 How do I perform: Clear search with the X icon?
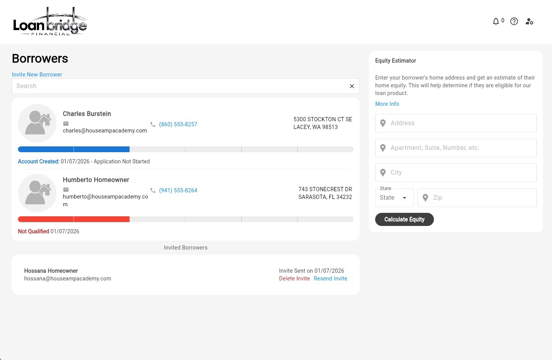352,86
